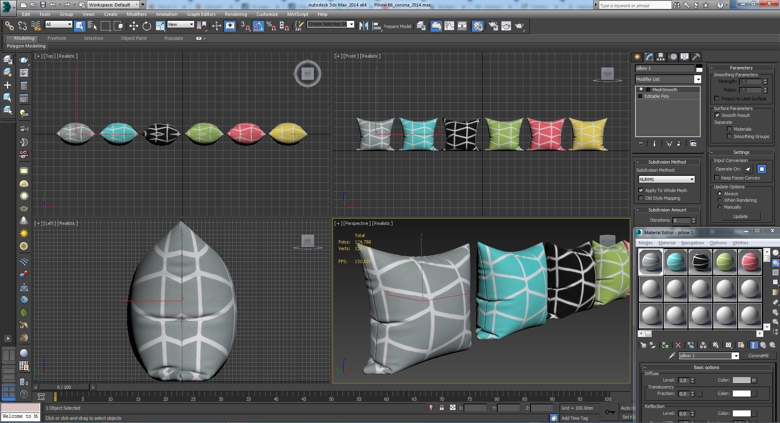Open the Graph Editors menu

pyautogui.click(x=201, y=14)
